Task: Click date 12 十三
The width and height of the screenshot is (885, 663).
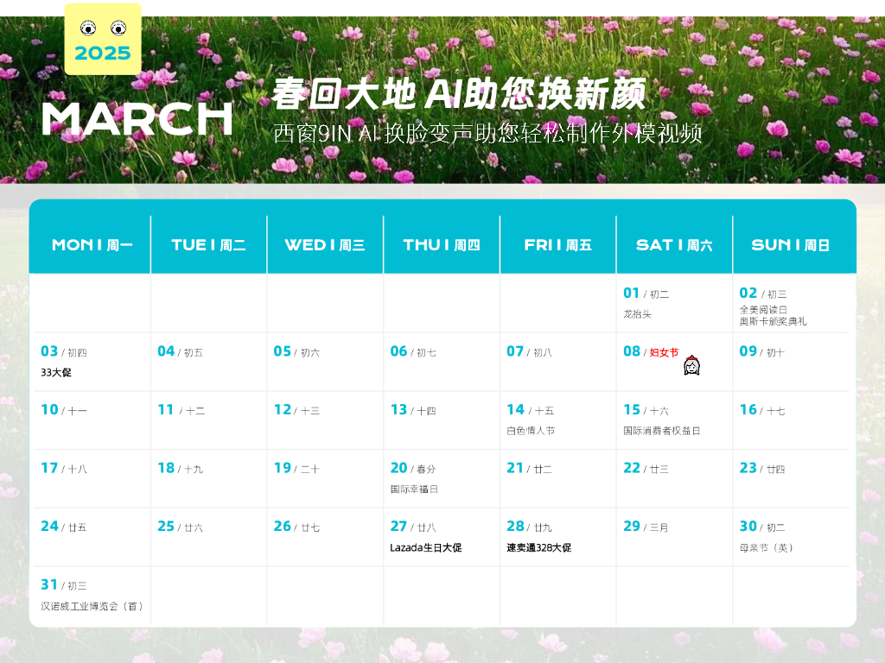Action: click(x=297, y=410)
